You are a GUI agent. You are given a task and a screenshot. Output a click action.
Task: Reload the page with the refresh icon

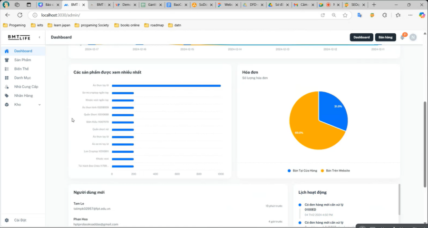coord(20,15)
